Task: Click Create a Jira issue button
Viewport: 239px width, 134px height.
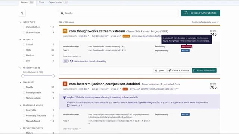Action: [179, 70]
